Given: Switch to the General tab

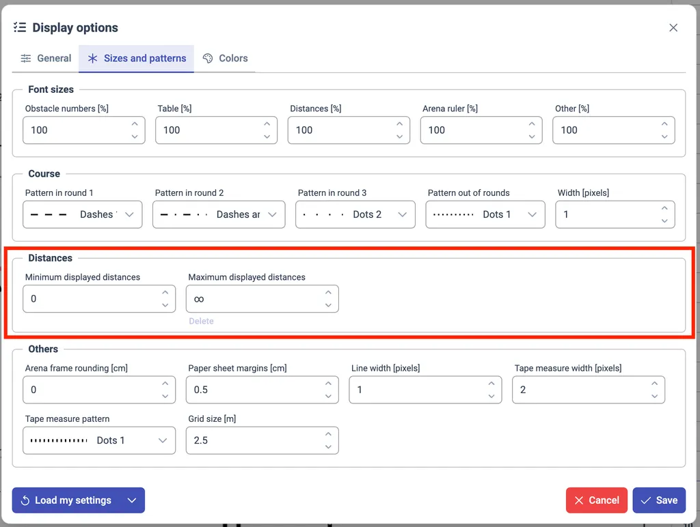Looking at the screenshot, I should [x=46, y=59].
